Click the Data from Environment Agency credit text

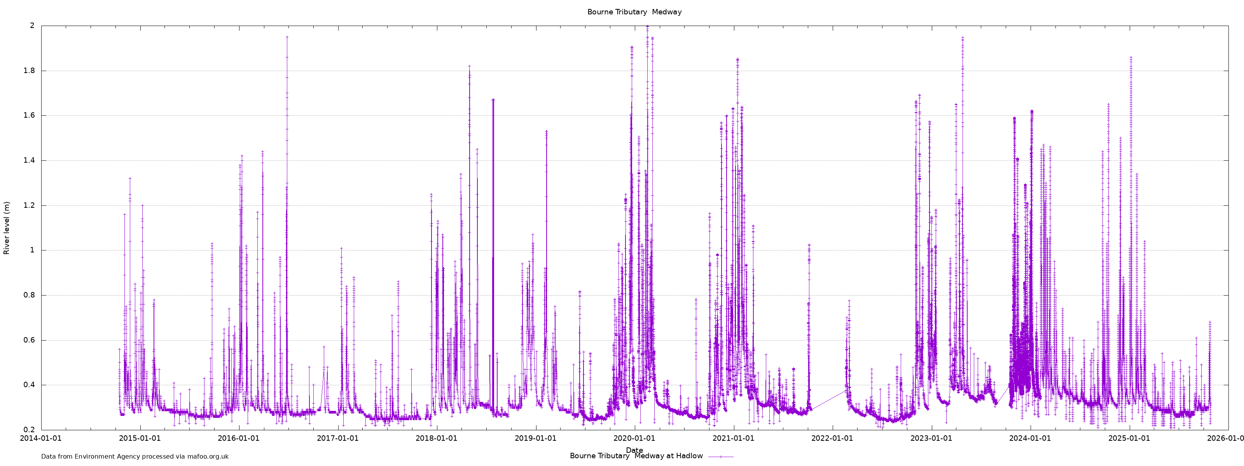[135, 456]
